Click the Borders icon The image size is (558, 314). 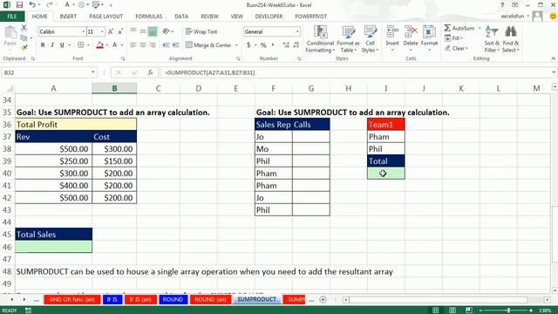coord(81,45)
